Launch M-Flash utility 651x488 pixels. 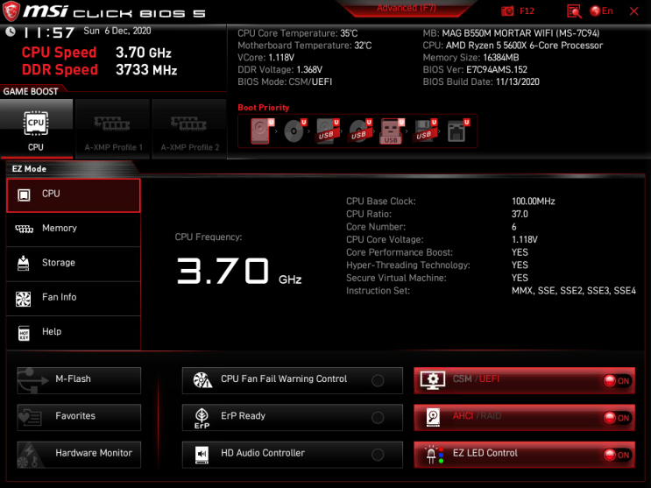(79, 380)
